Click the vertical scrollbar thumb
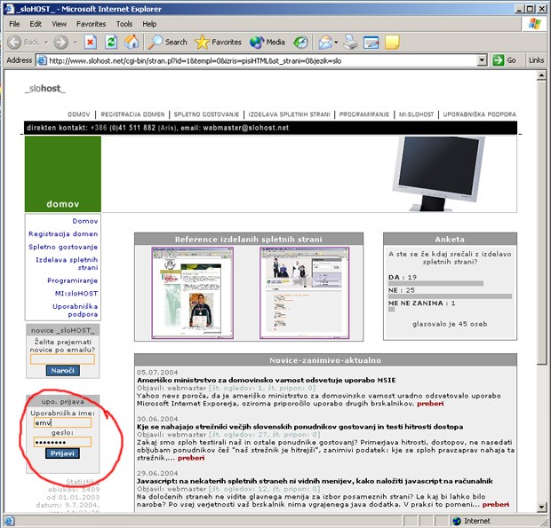Viewport: 551px width, 528px height. coord(541,223)
